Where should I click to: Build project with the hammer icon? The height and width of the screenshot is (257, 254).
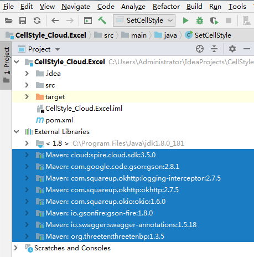[102, 20]
